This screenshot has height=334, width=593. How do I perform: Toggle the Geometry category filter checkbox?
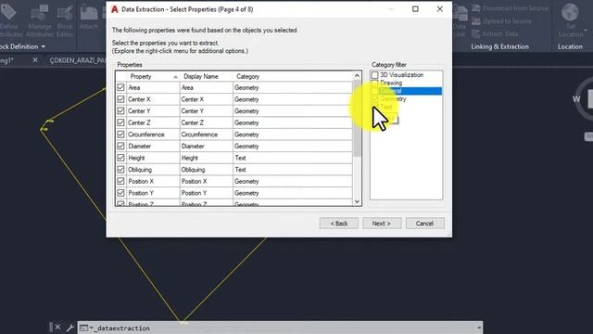click(x=374, y=99)
